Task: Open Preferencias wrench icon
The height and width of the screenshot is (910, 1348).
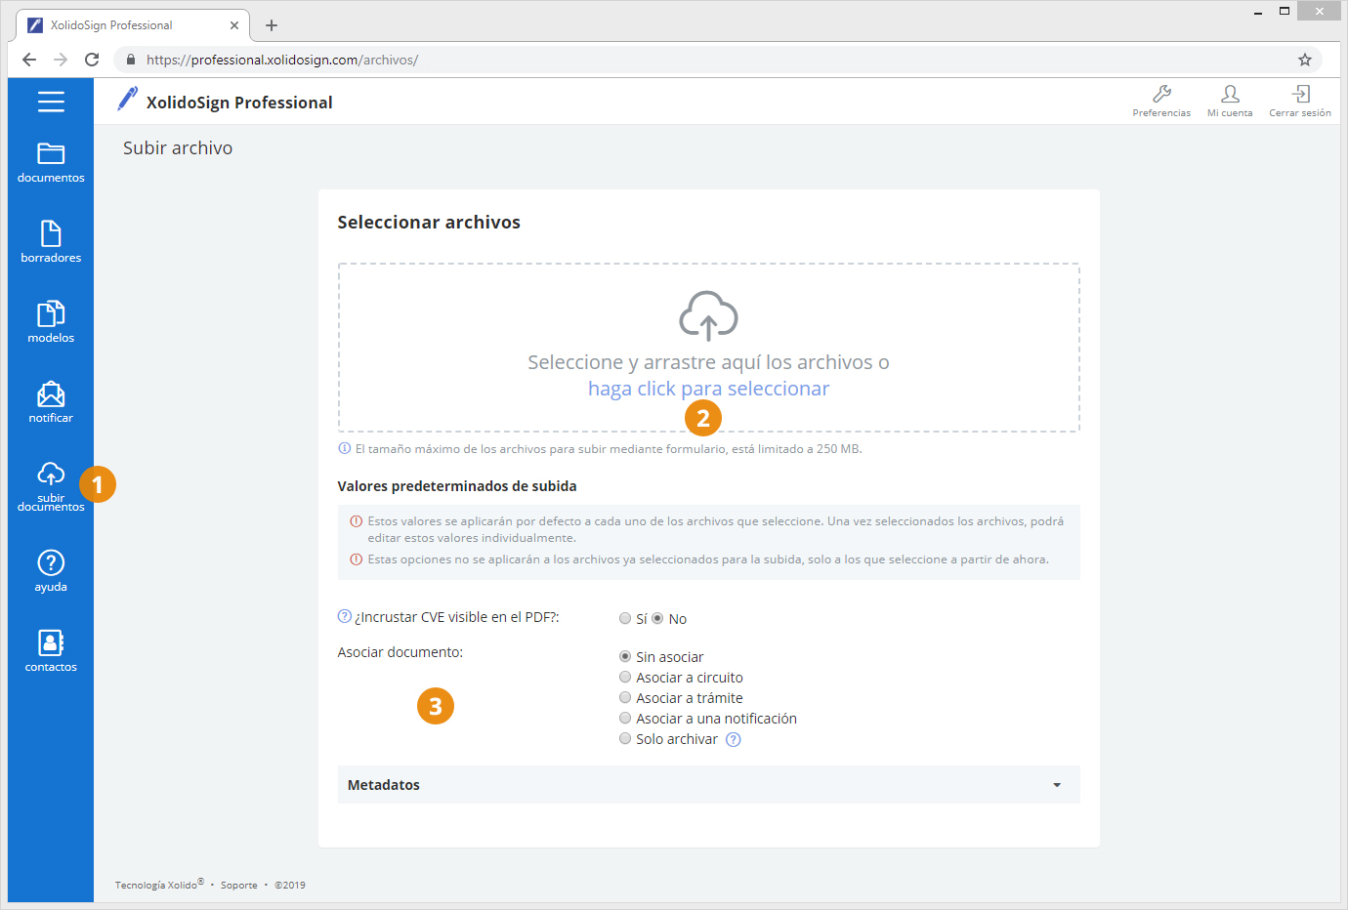Action: click(1161, 94)
